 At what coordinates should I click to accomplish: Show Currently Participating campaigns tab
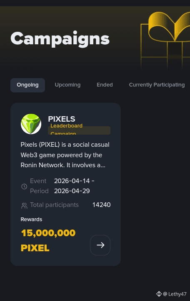click(x=157, y=85)
